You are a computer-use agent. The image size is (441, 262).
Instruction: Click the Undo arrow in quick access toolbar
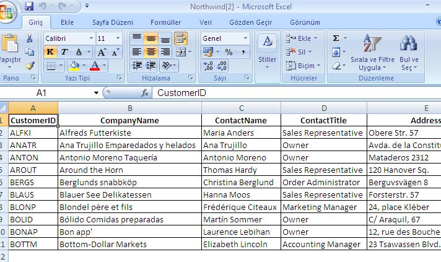(x=43, y=6)
